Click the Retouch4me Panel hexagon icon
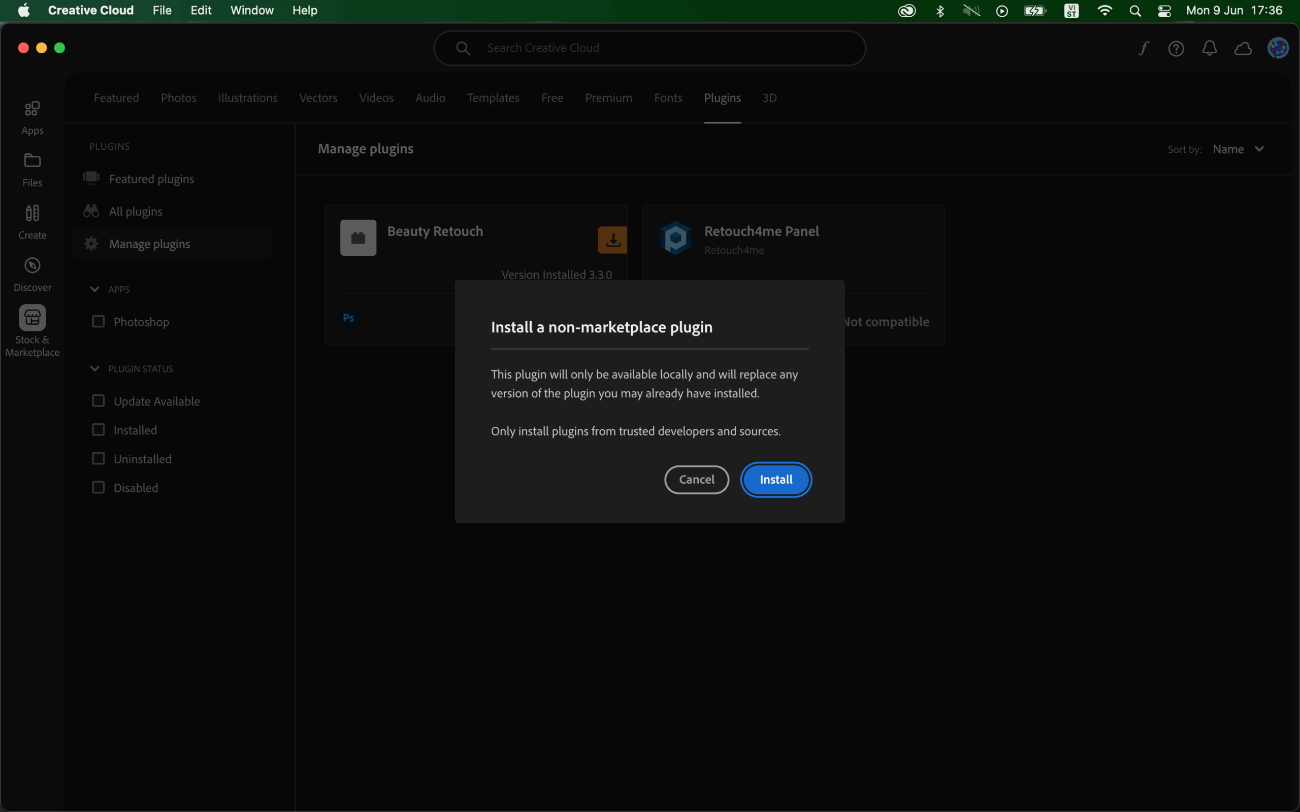Image resolution: width=1300 pixels, height=812 pixels. 675,238
